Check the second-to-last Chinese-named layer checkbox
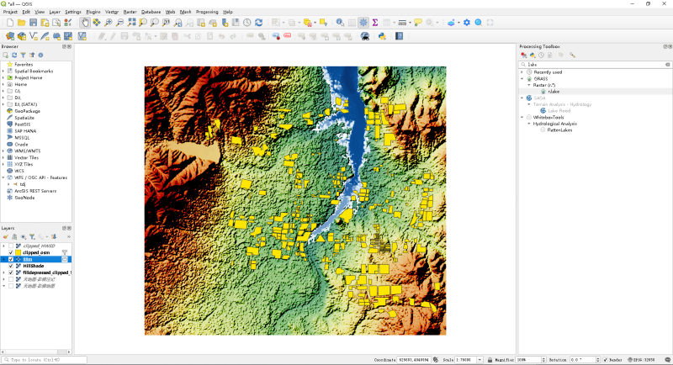 (11, 279)
